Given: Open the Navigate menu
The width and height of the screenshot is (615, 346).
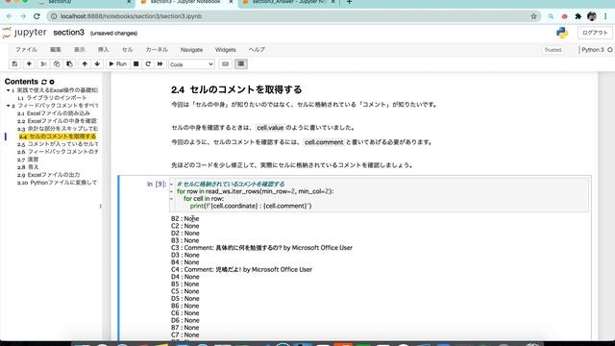Looking at the screenshot, I should point(191,50).
